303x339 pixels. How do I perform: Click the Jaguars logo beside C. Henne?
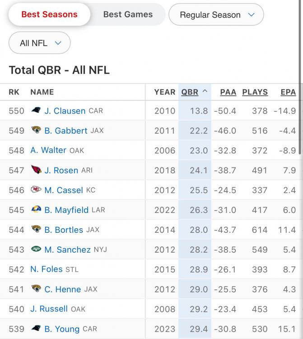[x=36, y=289]
